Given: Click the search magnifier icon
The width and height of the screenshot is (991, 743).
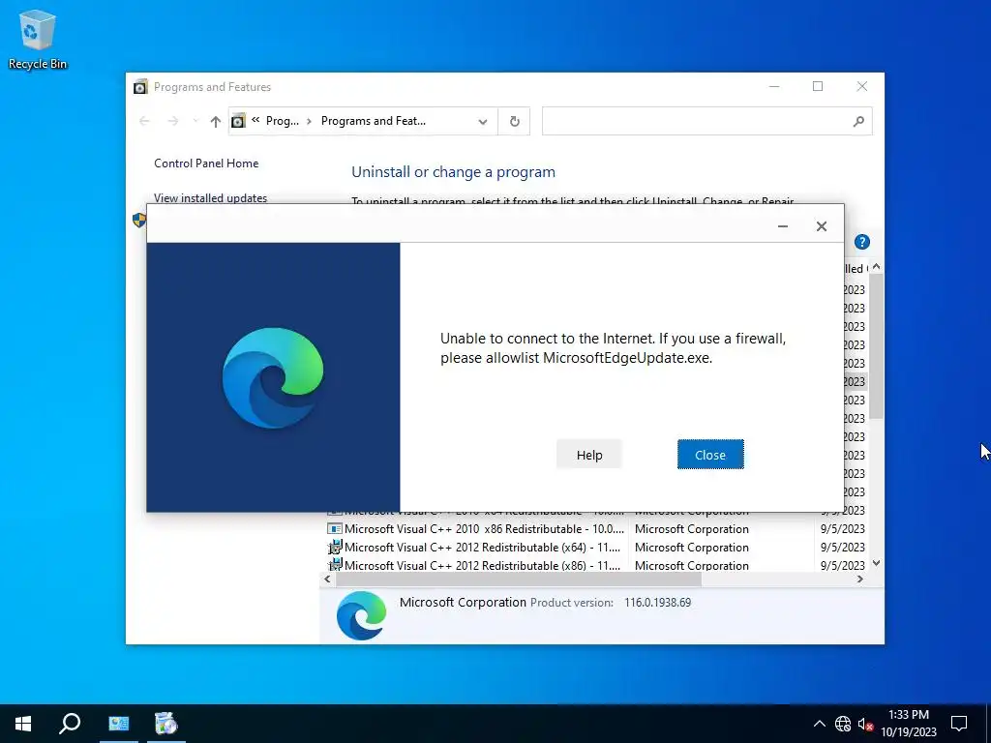Looking at the screenshot, I should (858, 121).
